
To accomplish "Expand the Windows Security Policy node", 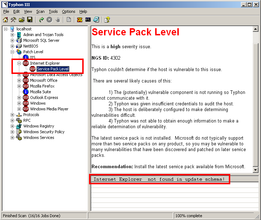I will pos(12,132).
